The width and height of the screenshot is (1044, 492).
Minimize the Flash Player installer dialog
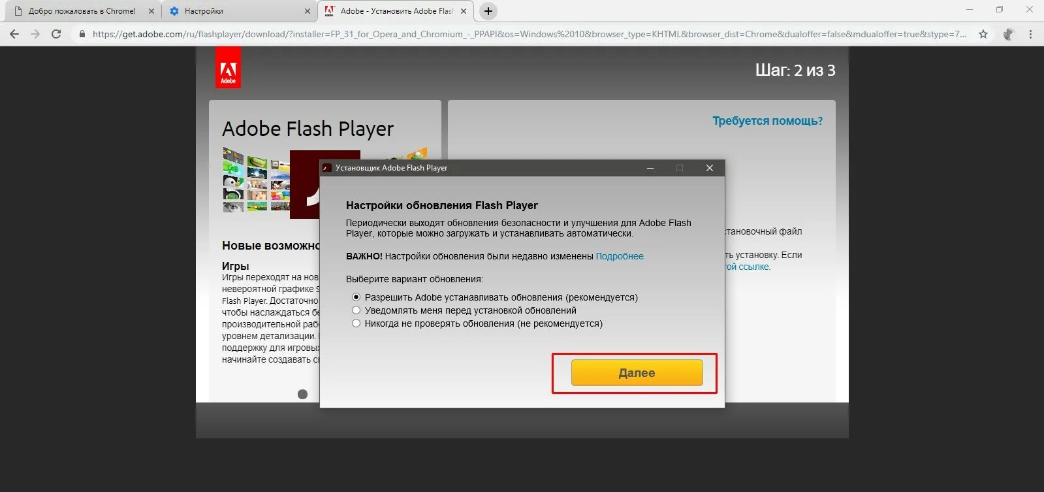coord(650,168)
